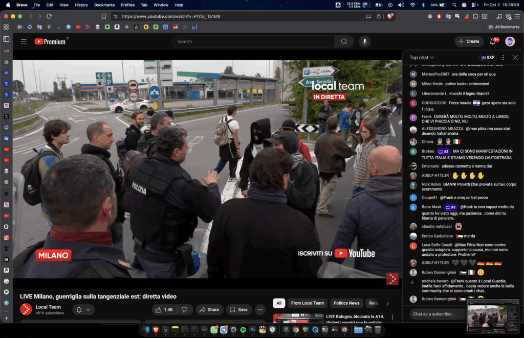Open the YouTube hamburger guide menu
The height and width of the screenshot is (338, 524).
pyautogui.click(x=24, y=41)
